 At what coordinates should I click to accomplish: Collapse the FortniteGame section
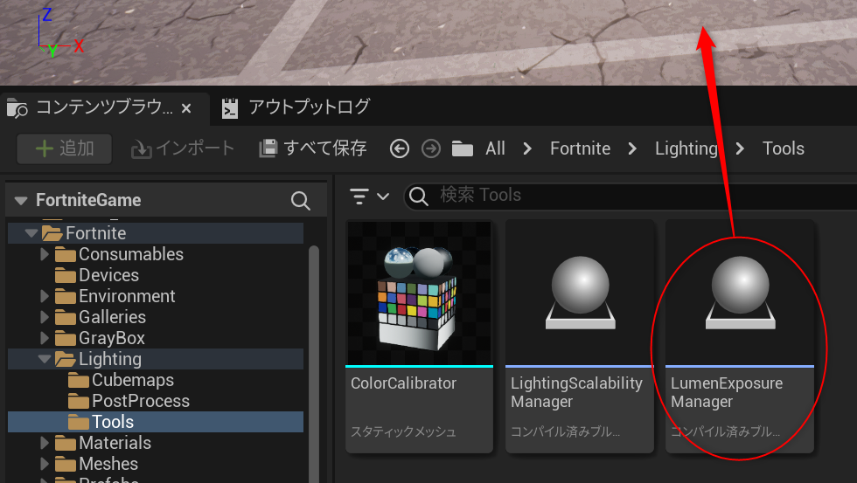(x=21, y=200)
